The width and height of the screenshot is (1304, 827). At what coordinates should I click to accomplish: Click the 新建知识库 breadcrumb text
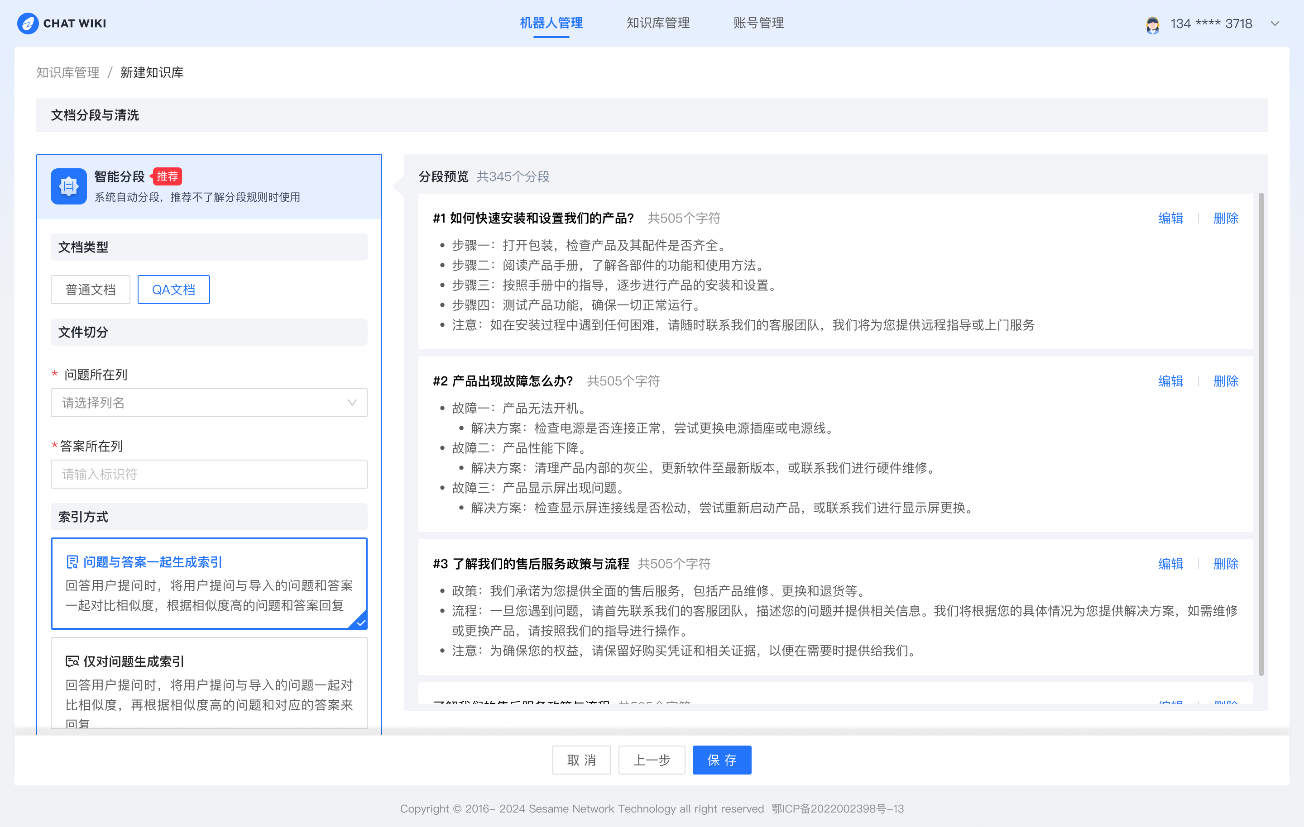click(152, 72)
